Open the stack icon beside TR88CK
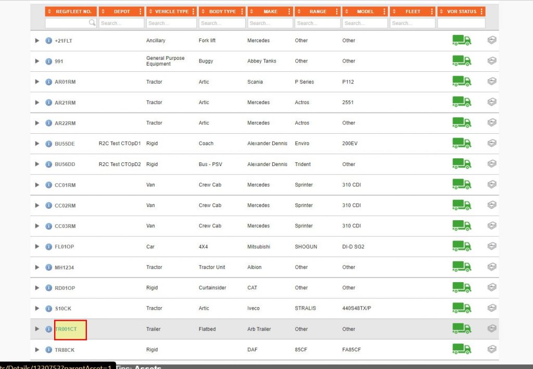Image resolution: width=533 pixels, height=369 pixels. 491,349
